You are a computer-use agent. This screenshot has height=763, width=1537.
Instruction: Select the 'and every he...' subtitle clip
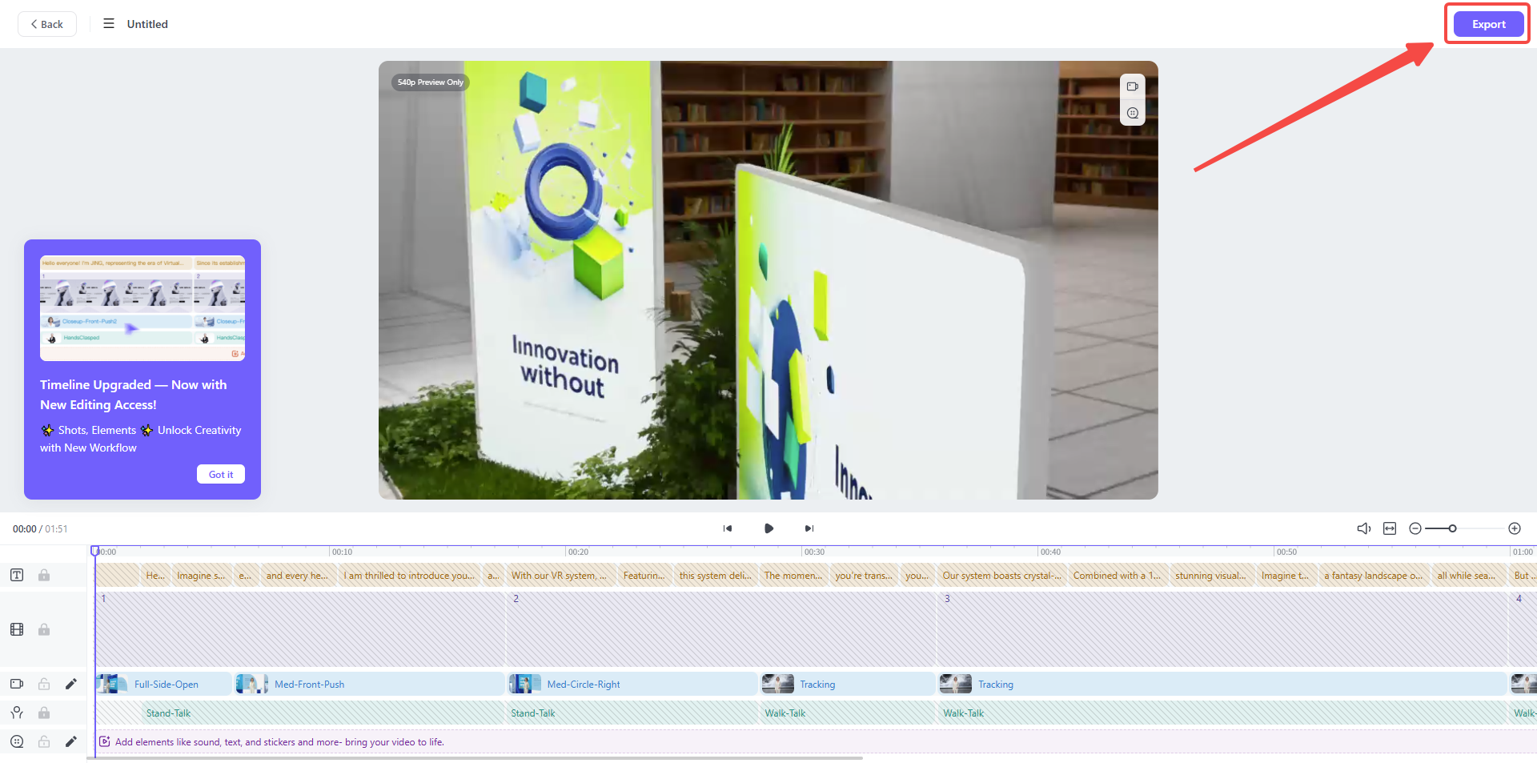[297, 575]
